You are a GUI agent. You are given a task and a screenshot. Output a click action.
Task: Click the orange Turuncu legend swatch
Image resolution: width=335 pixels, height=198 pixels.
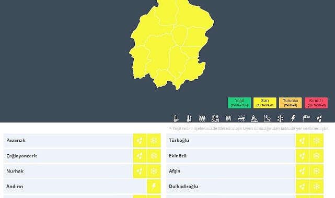click(x=291, y=103)
